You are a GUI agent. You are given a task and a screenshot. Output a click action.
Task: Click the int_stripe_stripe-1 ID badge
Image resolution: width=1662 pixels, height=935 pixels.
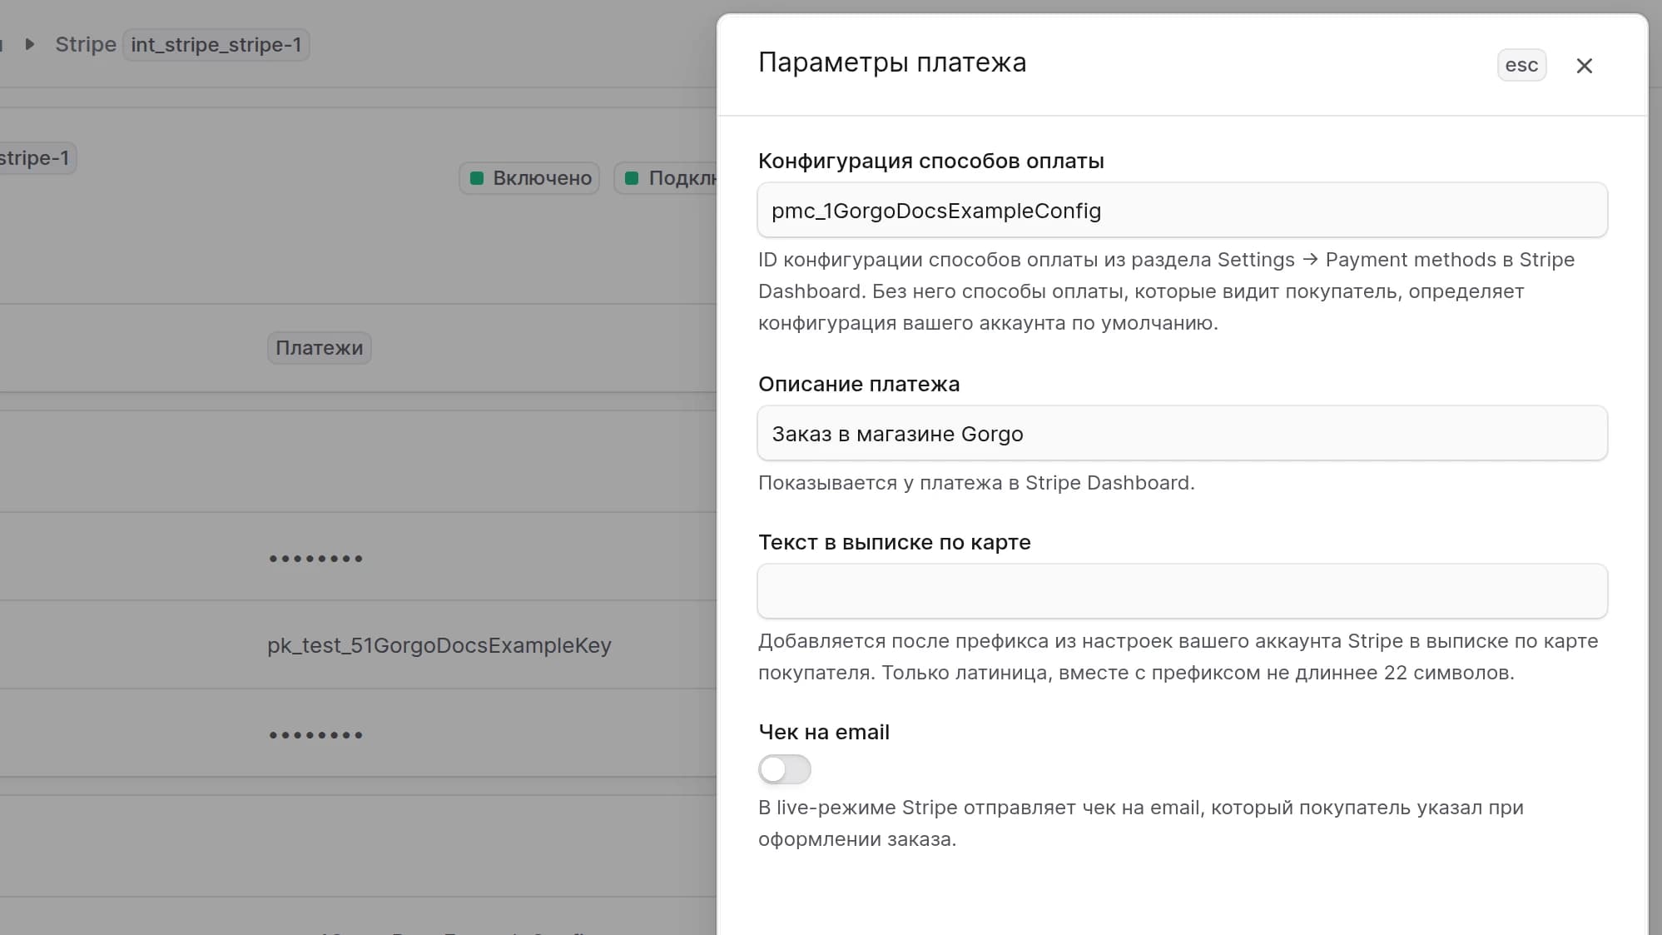pyautogui.click(x=216, y=44)
